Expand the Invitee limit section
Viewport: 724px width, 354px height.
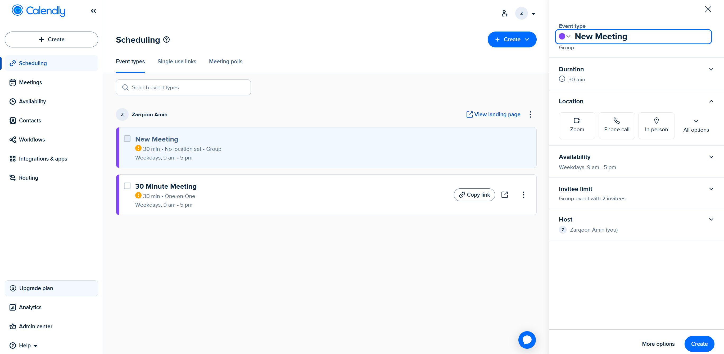tap(636, 193)
